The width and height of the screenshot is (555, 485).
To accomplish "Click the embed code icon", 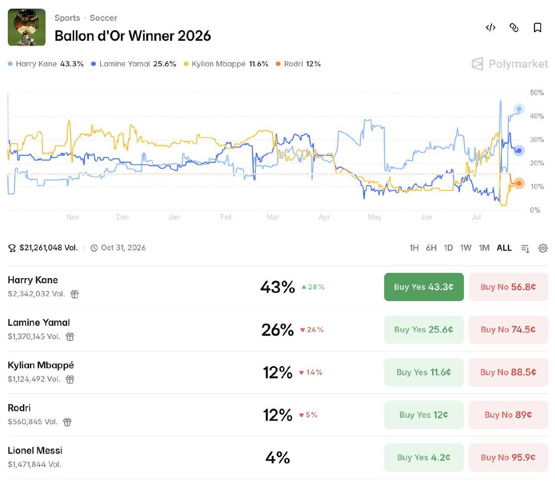I will [x=491, y=28].
